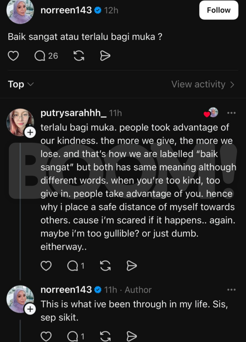
Task: Follow norreen143 with the Follow button
Action: click(x=219, y=10)
